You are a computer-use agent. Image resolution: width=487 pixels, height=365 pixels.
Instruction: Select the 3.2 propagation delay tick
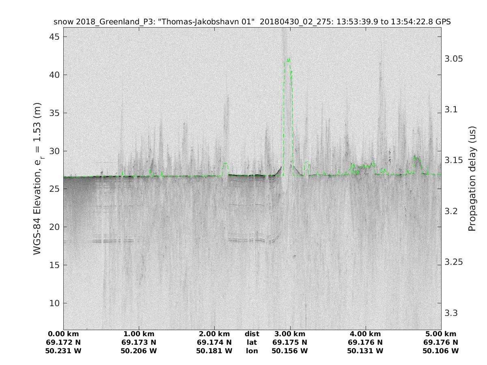tap(451, 211)
